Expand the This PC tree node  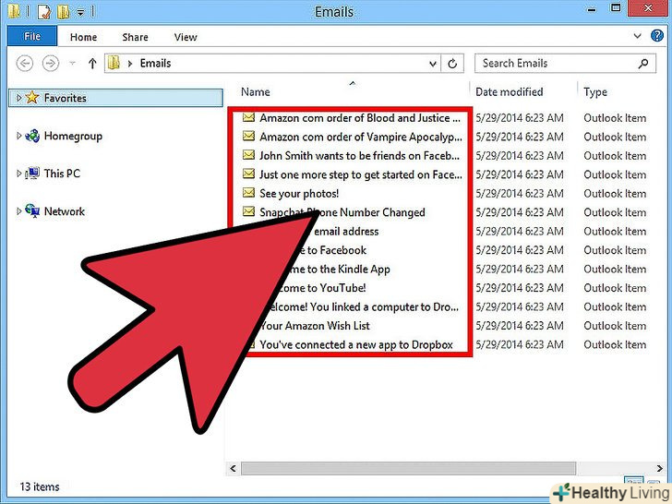[18, 174]
